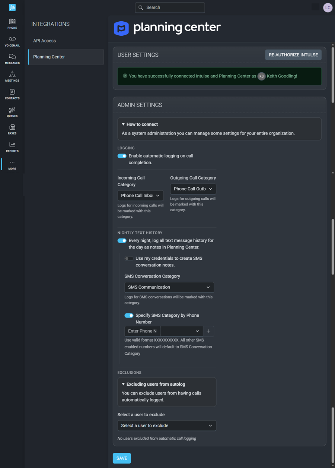Click the KG avatar for Keith Goodling
This screenshot has height=468, width=335.
click(262, 76)
